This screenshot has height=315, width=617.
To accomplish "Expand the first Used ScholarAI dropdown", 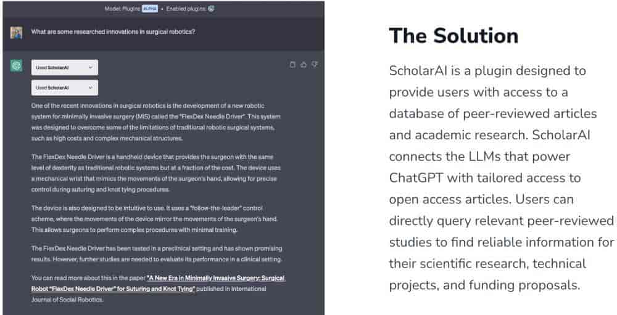I will coord(64,68).
